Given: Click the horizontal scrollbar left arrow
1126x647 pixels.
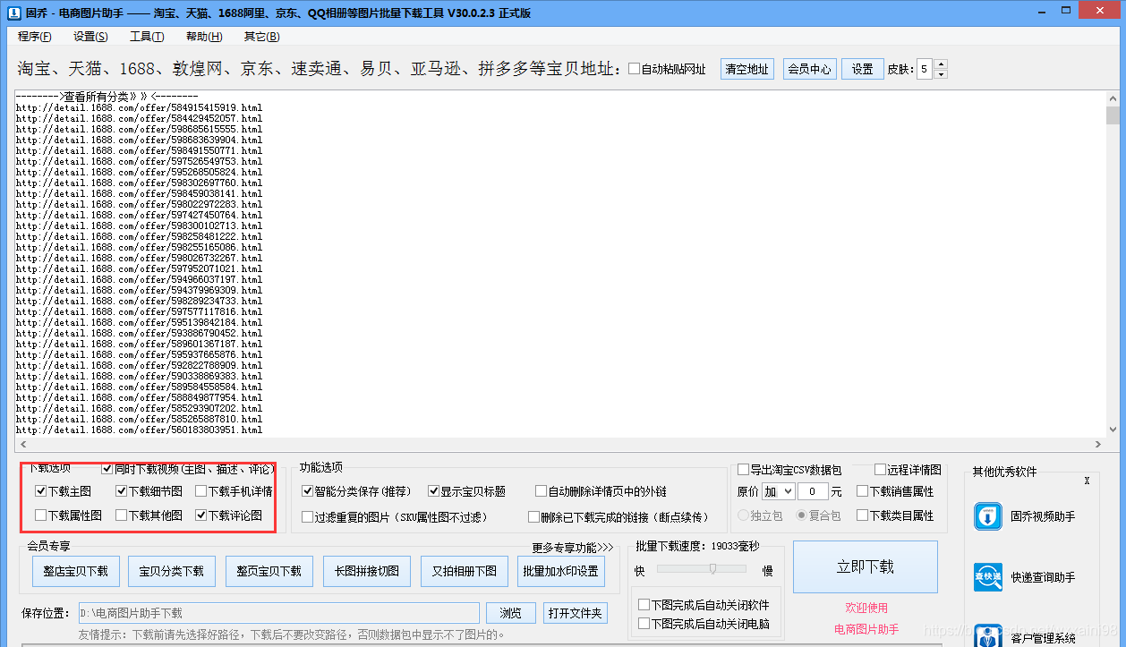Looking at the screenshot, I should tap(21, 445).
